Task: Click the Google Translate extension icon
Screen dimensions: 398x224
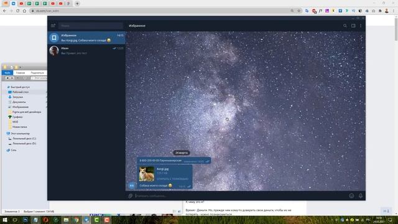Action: [x=307, y=11]
